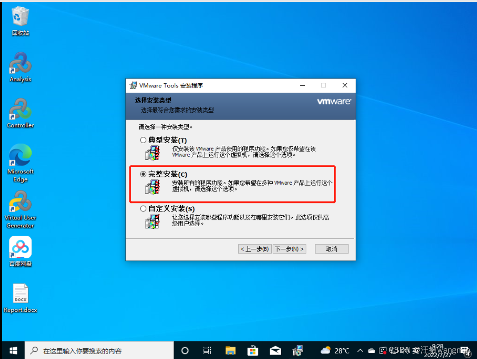Click the 完整安装 description text
Screen dimensions: 477x359
(252, 186)
